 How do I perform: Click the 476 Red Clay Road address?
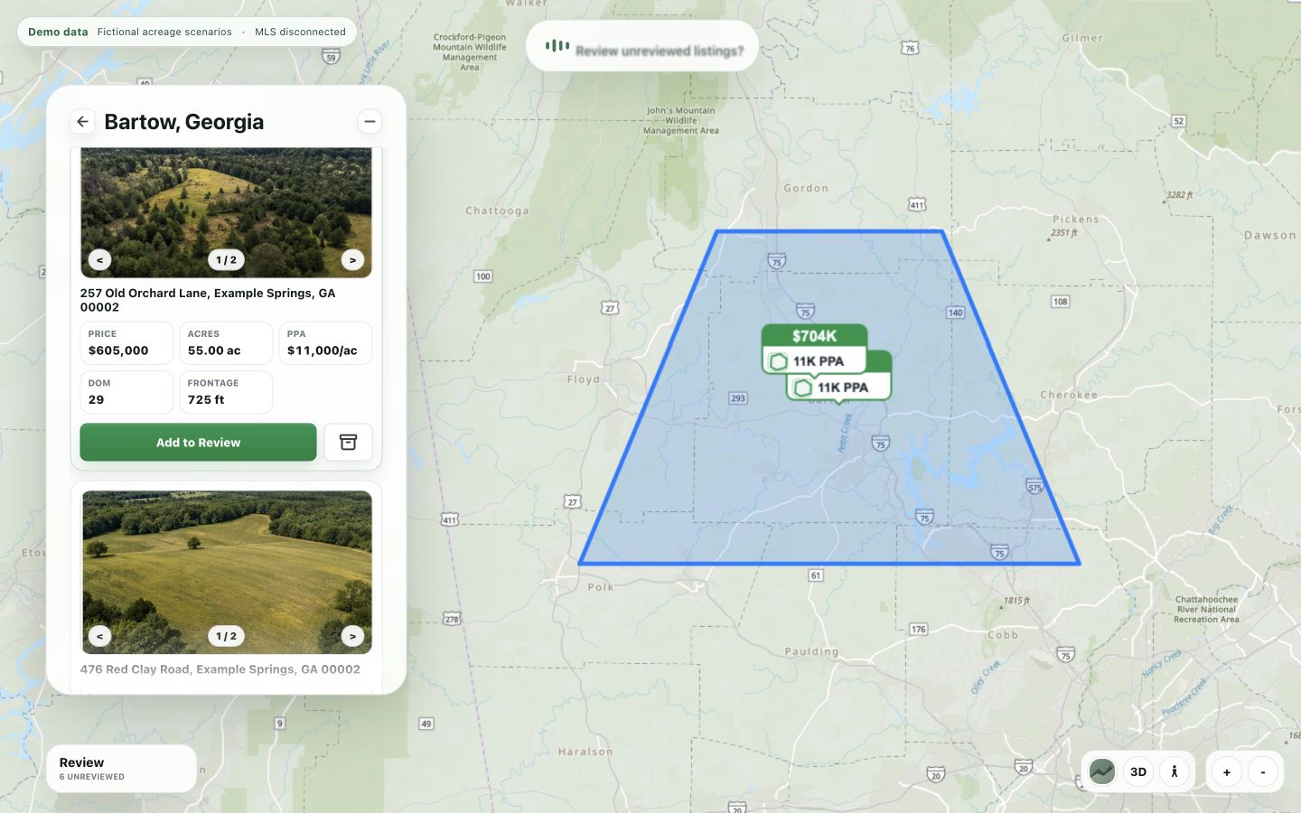220,669
